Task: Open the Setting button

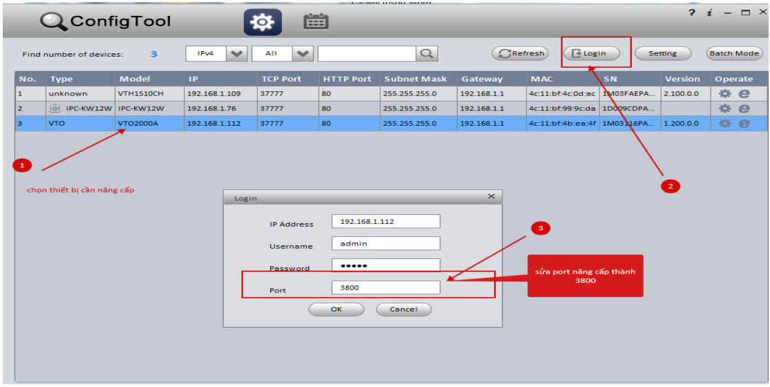Action: (662, 53)
